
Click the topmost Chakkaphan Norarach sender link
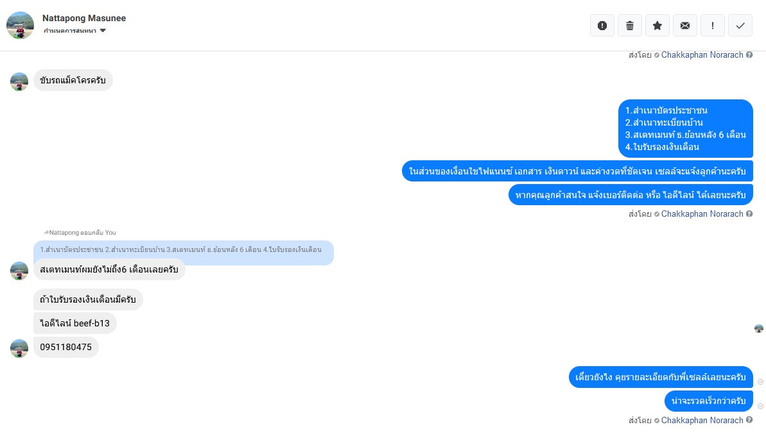point(702,55)
